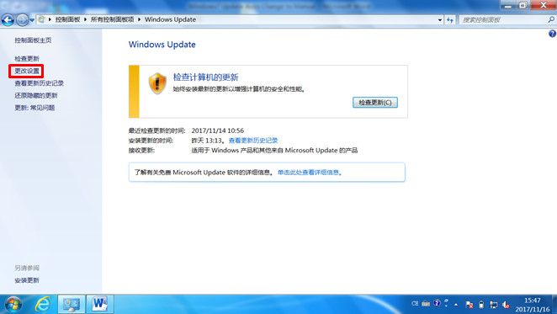Click the language bar help icon
Screen dimensions: 557x314
pyautogui.click(x=437, y=303)
